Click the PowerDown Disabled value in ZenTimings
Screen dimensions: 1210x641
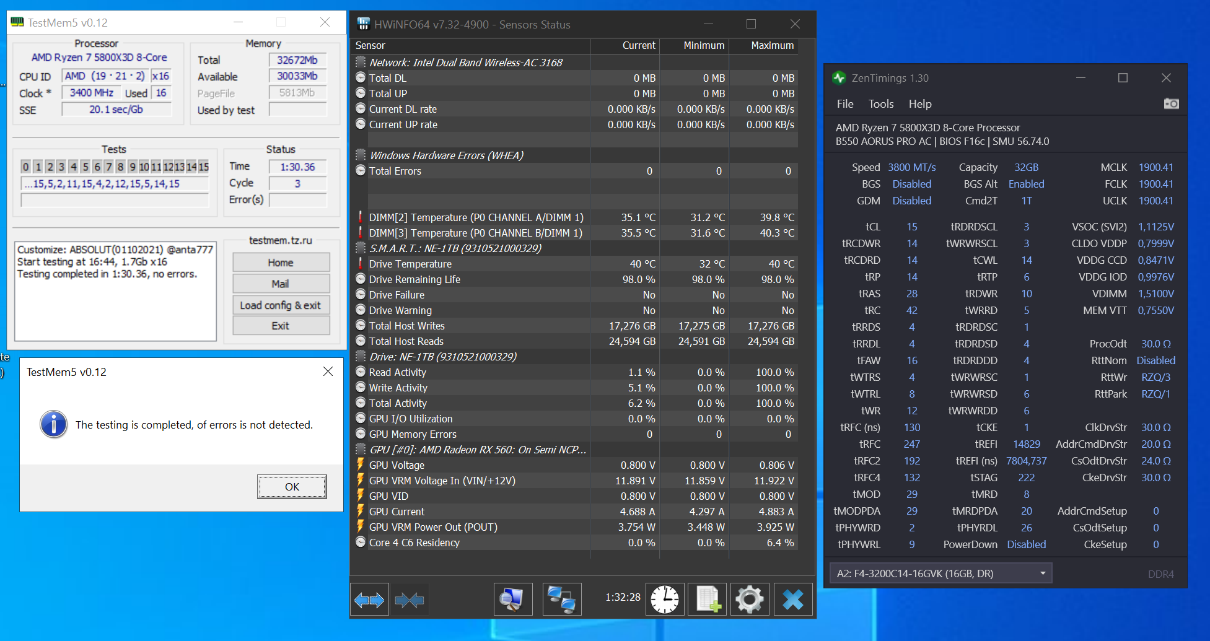coord(1027,544)
